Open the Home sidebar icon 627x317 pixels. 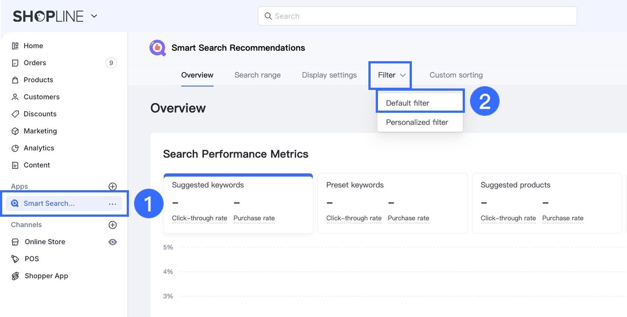(x=15, y=46)
